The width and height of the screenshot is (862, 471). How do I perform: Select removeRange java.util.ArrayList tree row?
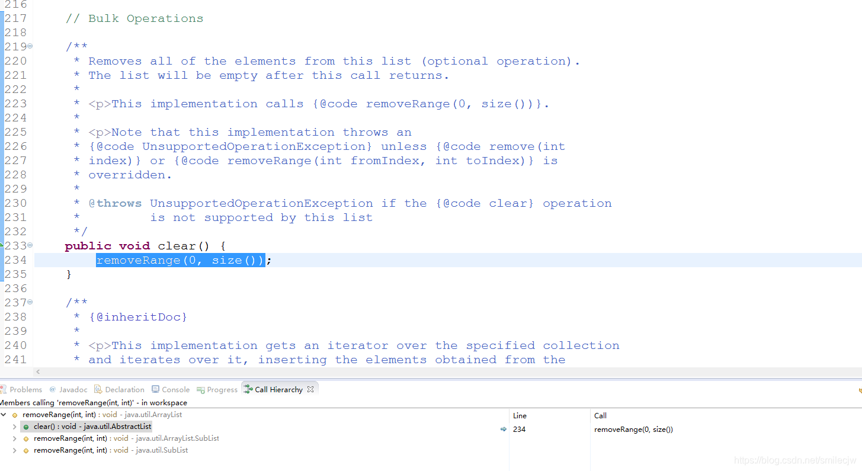(102, 415)
